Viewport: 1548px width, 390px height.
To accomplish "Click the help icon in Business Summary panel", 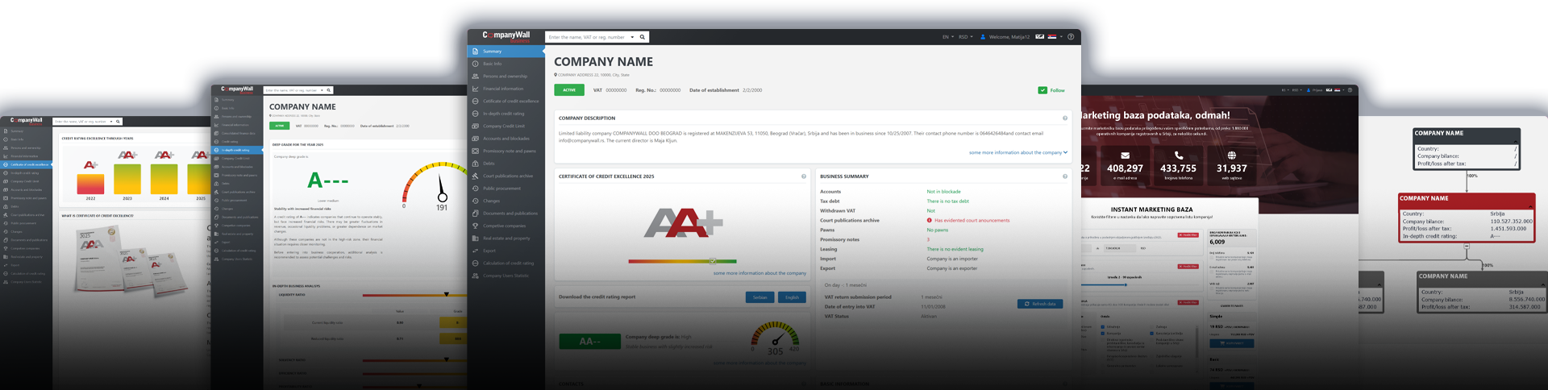I will point(1065,176).
